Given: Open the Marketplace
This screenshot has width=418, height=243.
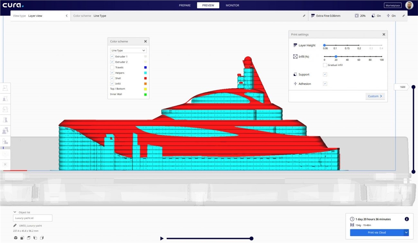Looking at the screenshot, I should pyautogui.click(x=392, y=5).
